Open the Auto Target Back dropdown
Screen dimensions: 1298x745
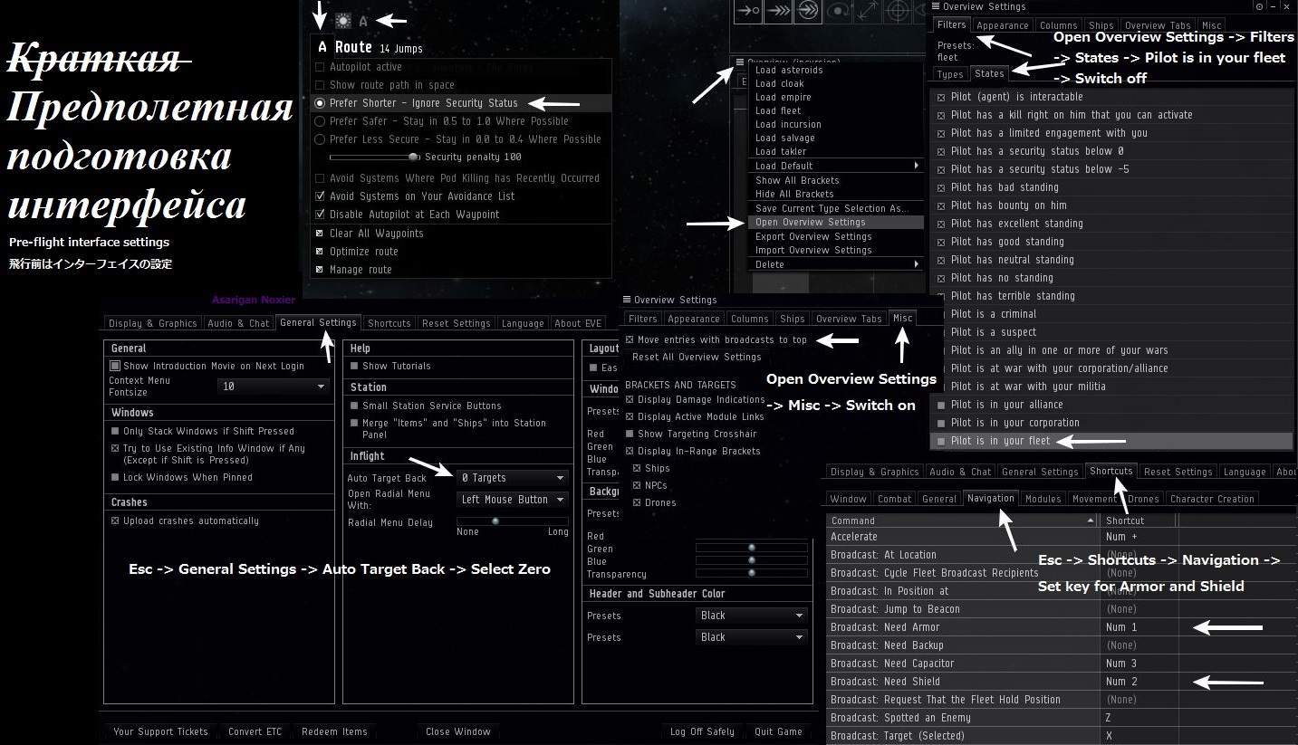point(512,477)
